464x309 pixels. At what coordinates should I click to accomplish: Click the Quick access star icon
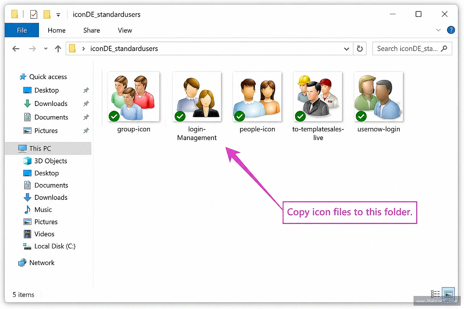[23, 77]
